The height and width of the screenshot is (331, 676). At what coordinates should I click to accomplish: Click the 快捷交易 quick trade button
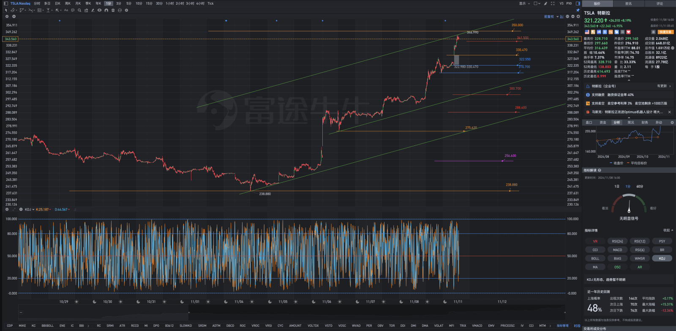665,32
